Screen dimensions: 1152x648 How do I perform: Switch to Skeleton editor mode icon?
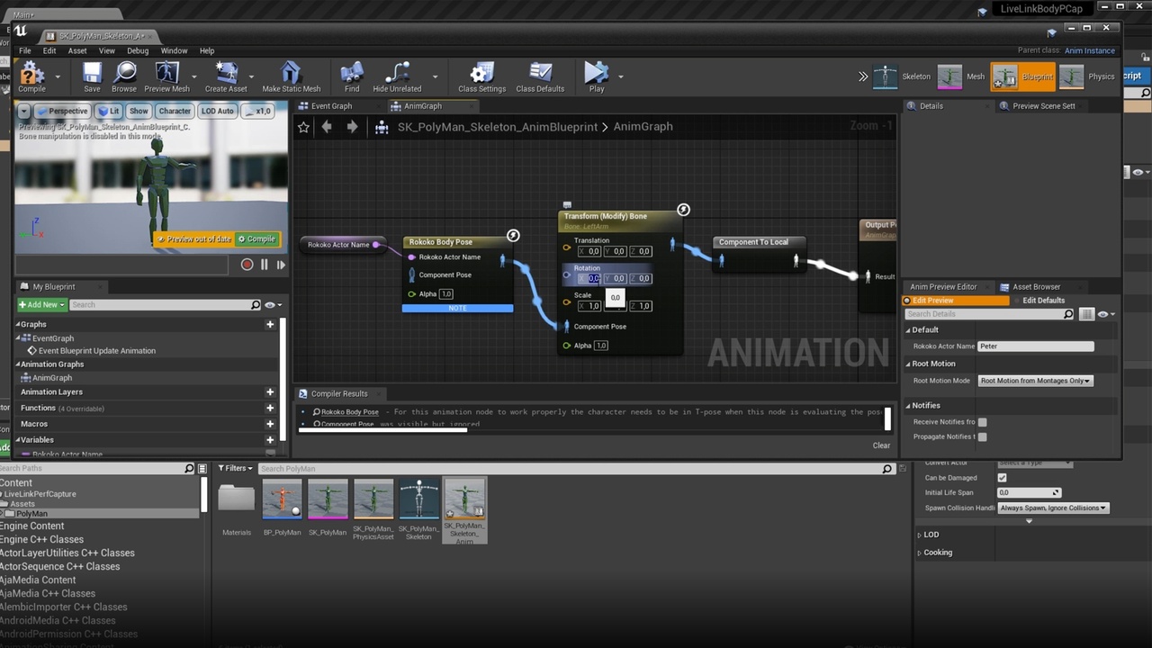886,76
